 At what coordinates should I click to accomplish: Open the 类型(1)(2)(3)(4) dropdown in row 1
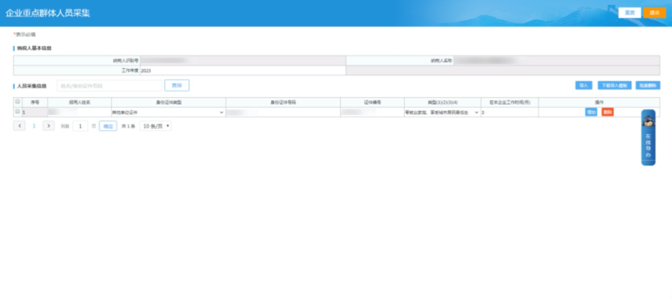(x=442, y=112)
